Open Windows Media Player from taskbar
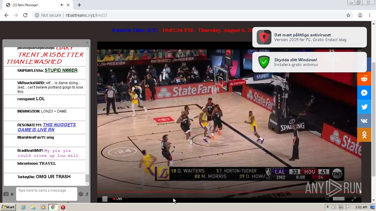This screenshot has width=376, height=211. 43,207
